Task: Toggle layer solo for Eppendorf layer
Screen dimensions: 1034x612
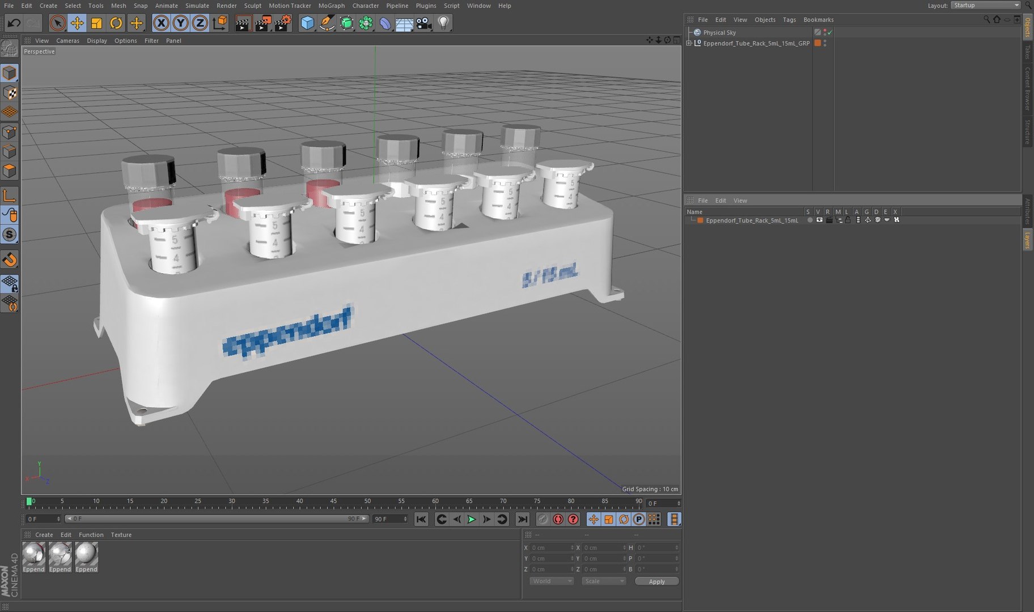Action: tap(810, 220)
